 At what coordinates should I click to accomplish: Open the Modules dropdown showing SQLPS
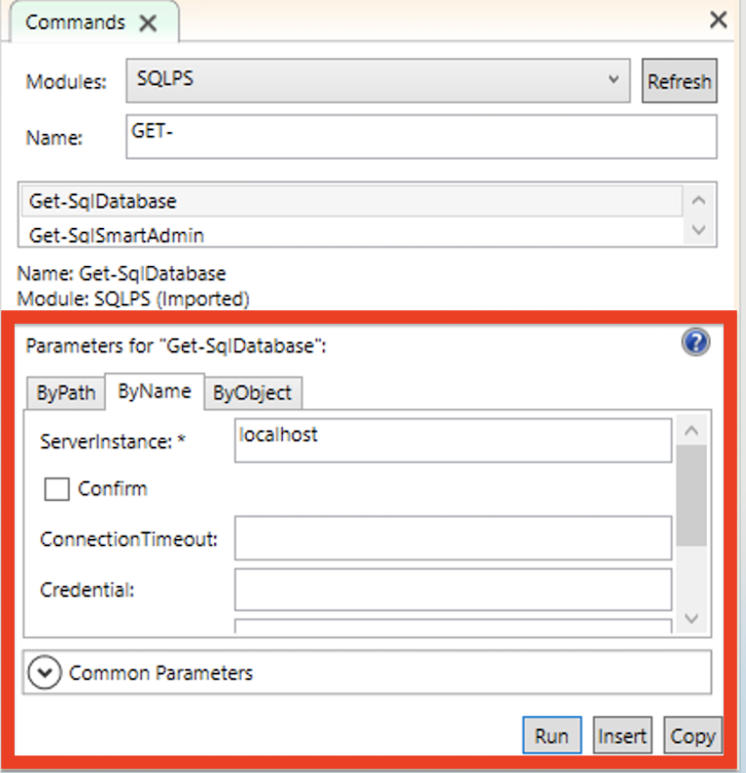378,80
